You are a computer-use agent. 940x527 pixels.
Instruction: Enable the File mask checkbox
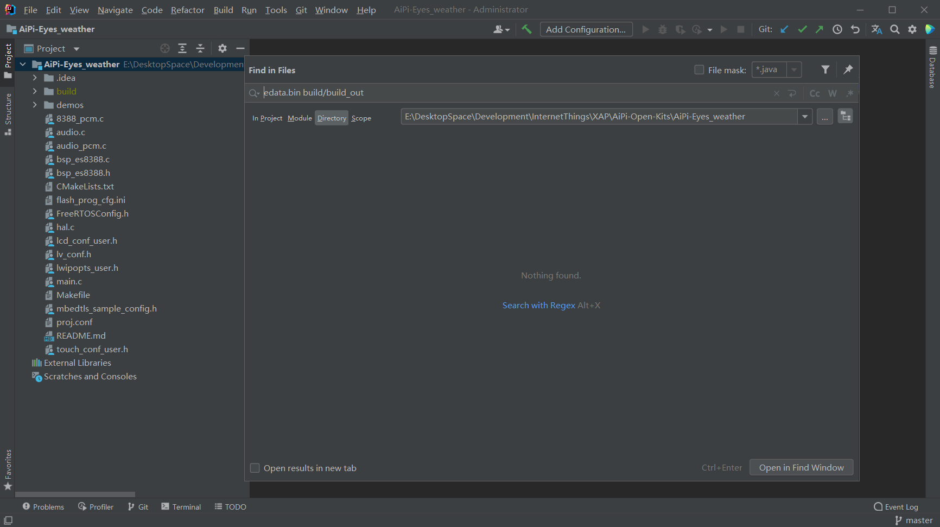click(699, 69)
